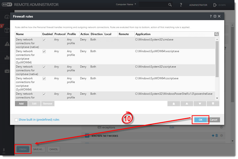This screenshot has width=238, height=159.
Task: Select rule name for cscript.exe (native)
Action: point(27,71)
